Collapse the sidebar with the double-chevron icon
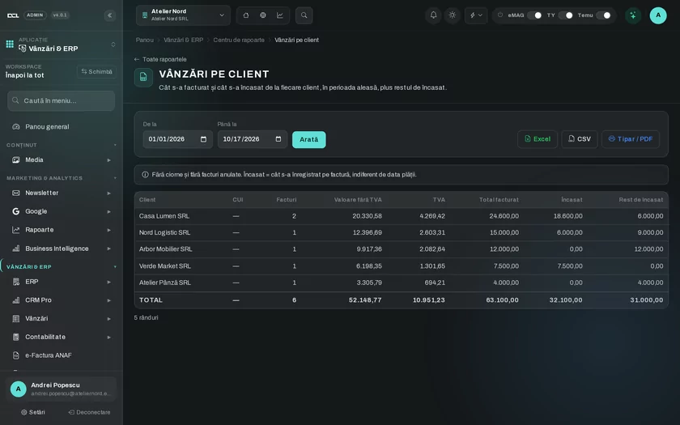680x425 pixels. pos(110,15)
